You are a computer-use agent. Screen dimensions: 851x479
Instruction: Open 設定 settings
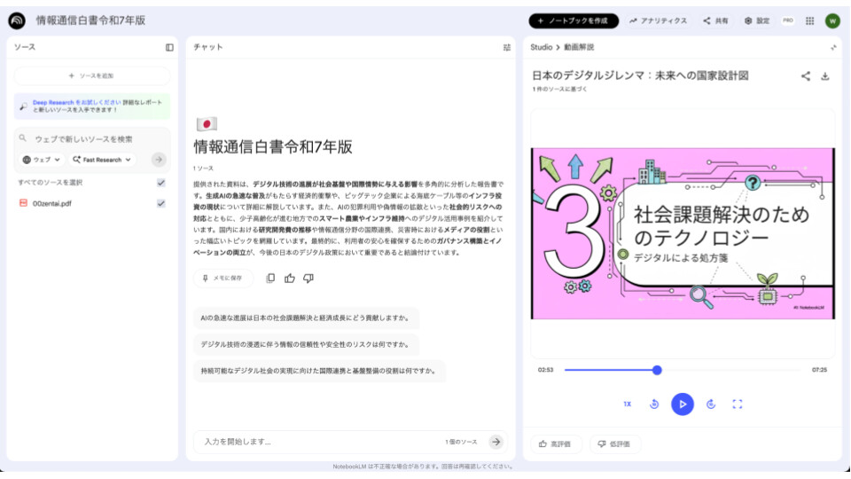pyautogui.click(x=757, y=20)
